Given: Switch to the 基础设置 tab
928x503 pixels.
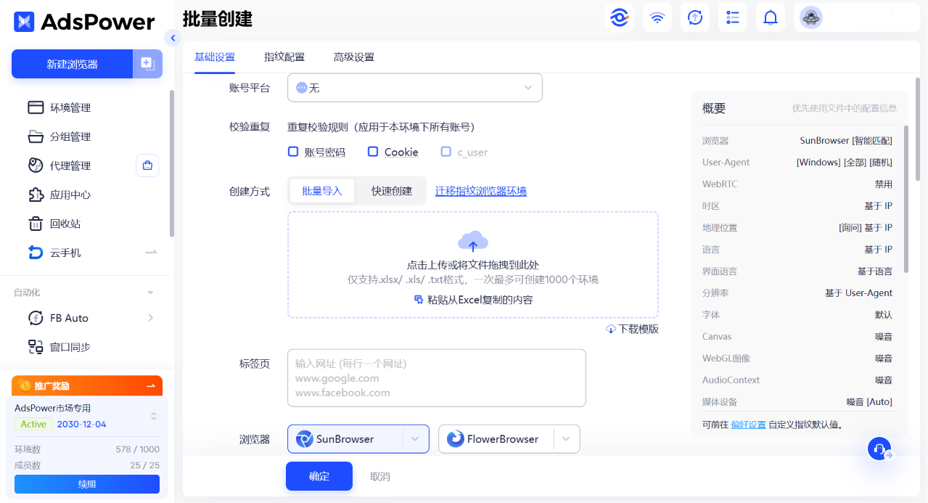Looking at the screenshot, I should 215,57.
